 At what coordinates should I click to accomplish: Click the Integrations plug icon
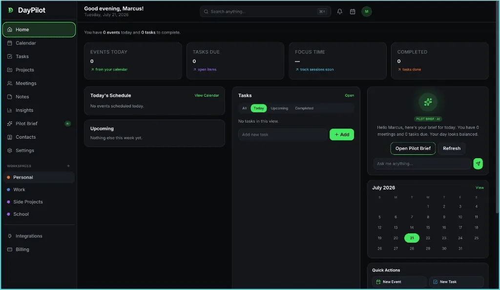tap(10, 236)
